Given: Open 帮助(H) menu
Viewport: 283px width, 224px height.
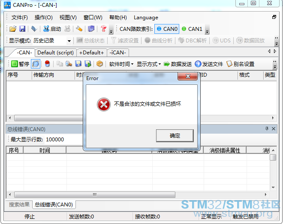Looking at the screenshot, I should point(118,18).
